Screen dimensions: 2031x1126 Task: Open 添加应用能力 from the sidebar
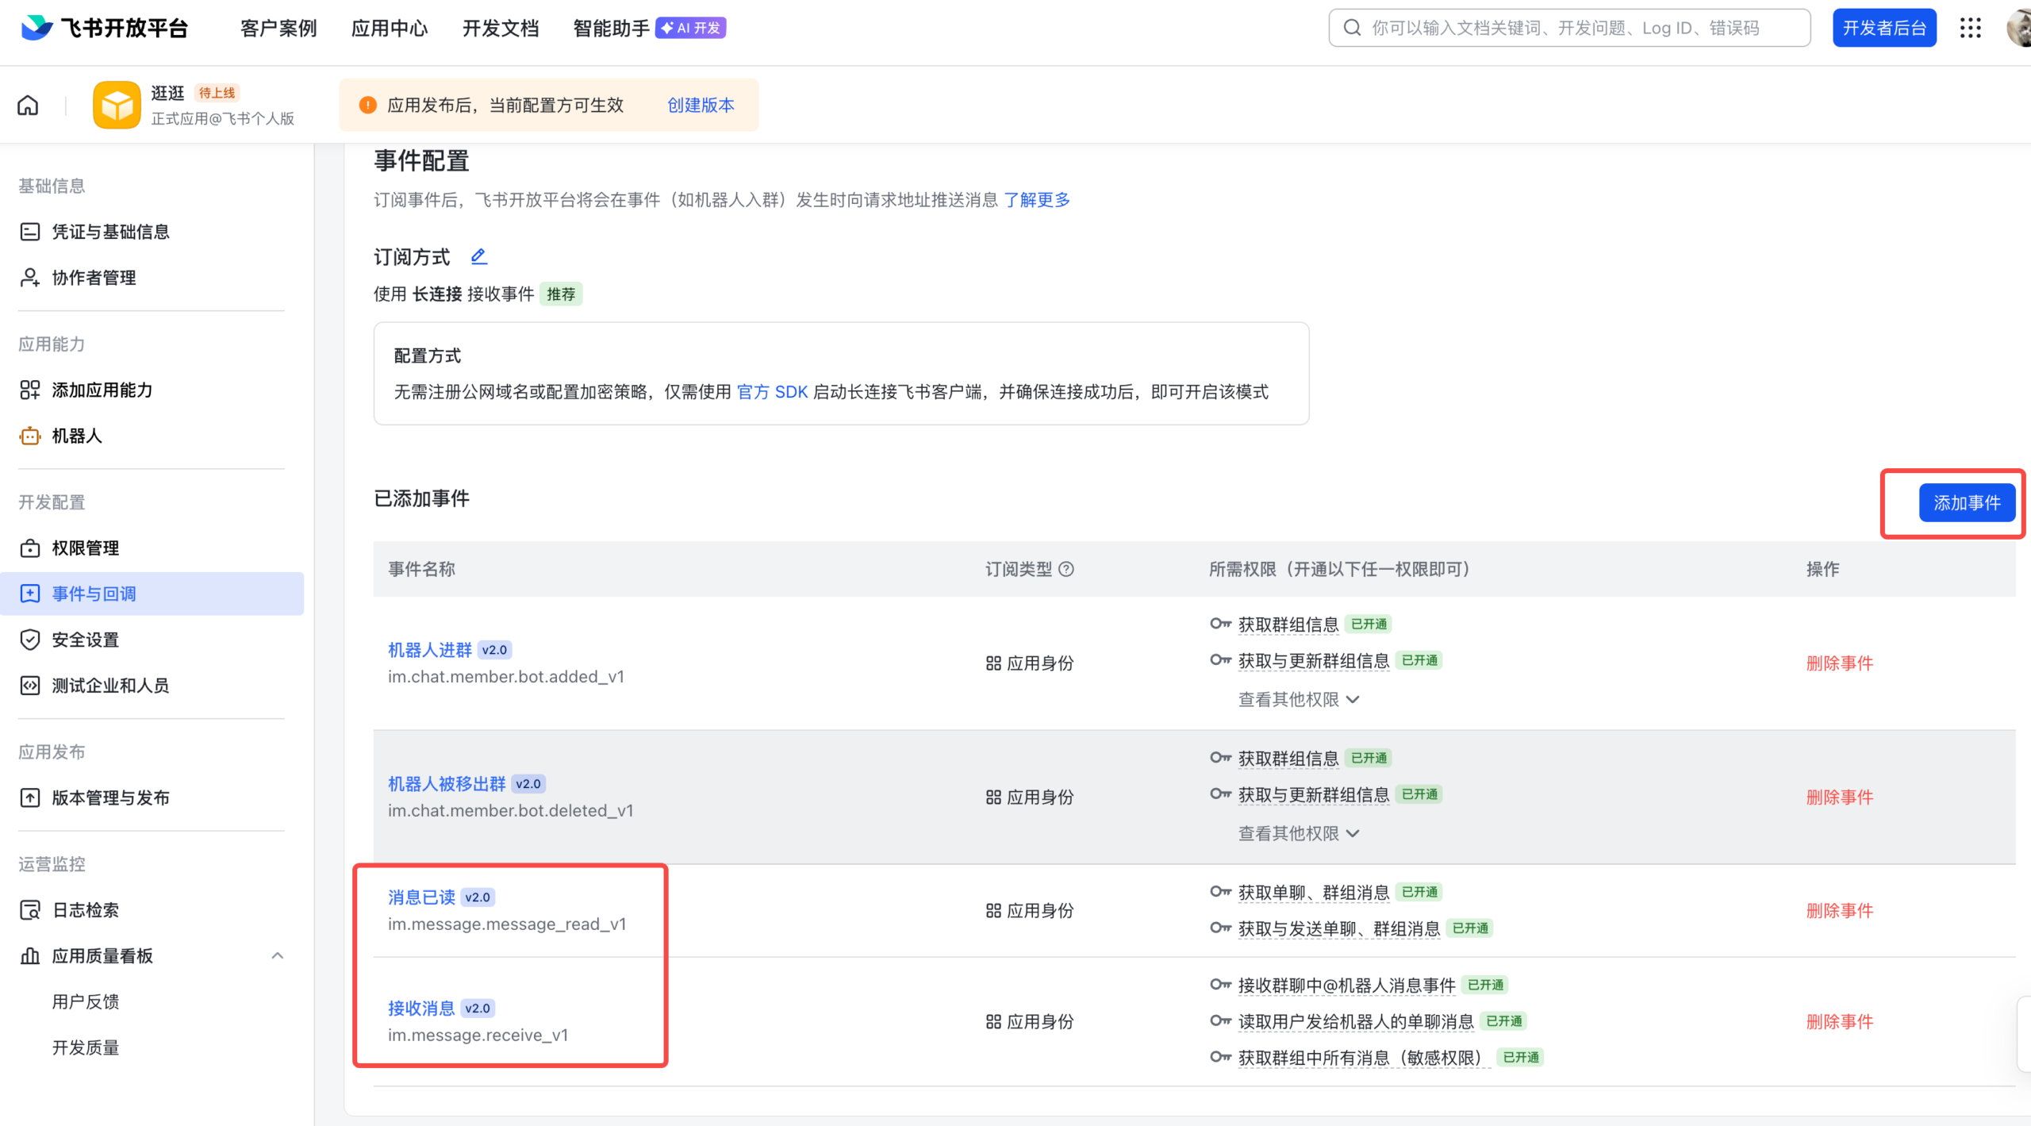point(102,390)
